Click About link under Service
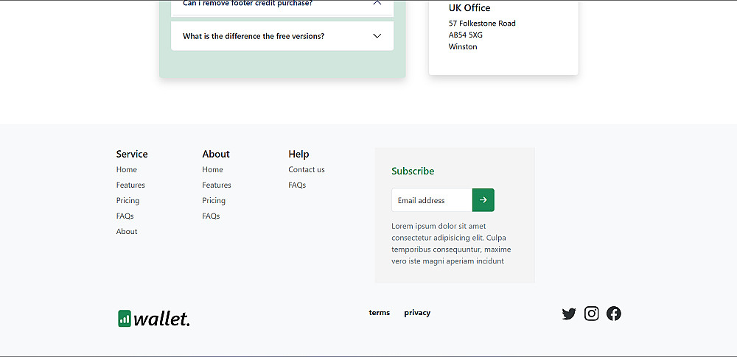The image size is (737, 357). coord(127,231)
